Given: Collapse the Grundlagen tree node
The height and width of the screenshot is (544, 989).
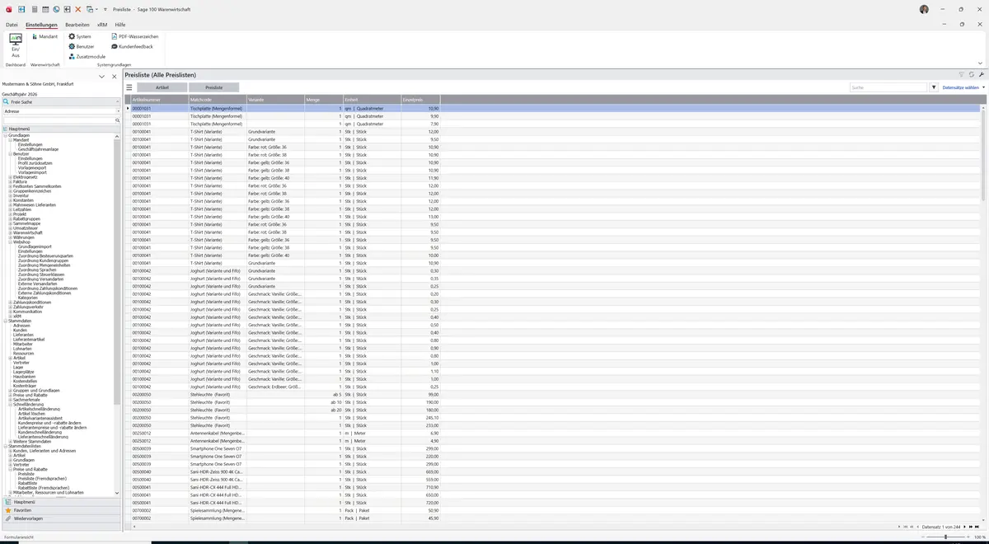Looking at the screenshot, I should click(x=5, y=135).
